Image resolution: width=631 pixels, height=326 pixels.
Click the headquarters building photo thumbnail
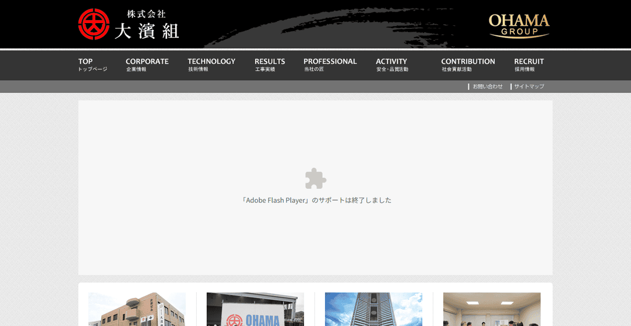coord(137,309)
